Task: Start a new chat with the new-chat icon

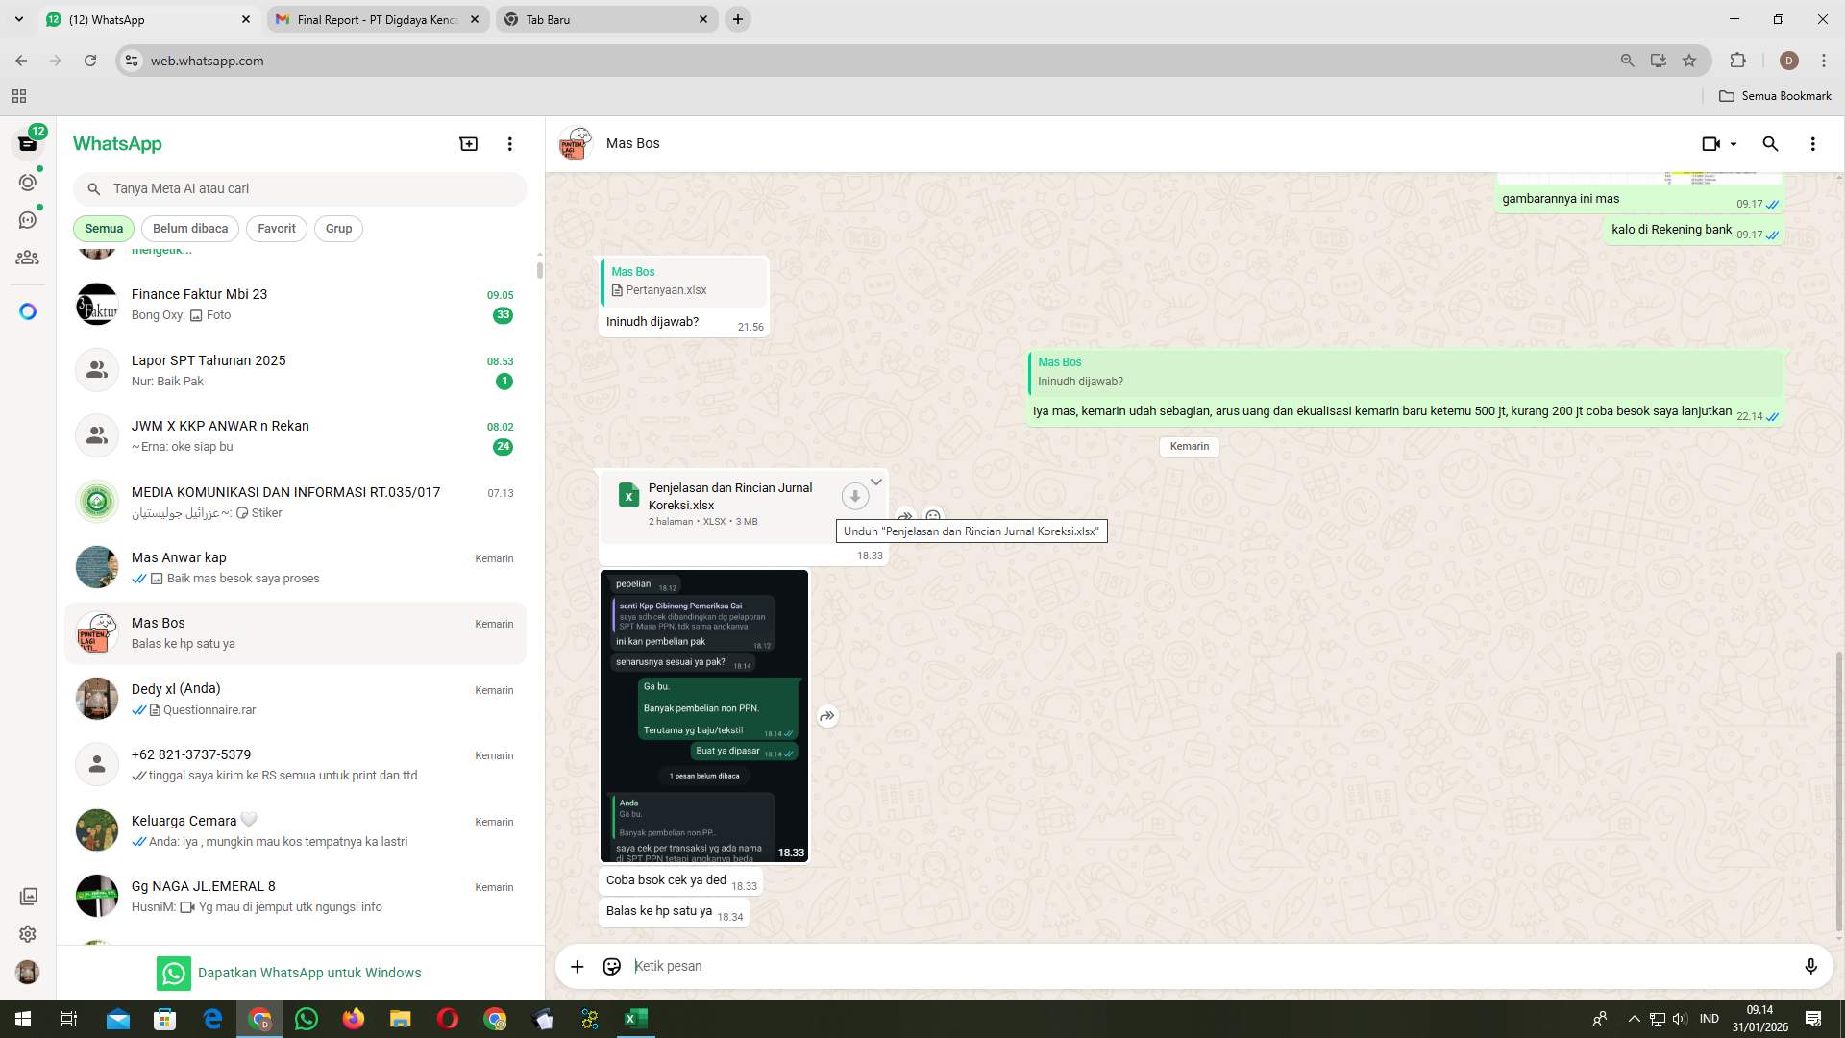Action: [468, 142]
